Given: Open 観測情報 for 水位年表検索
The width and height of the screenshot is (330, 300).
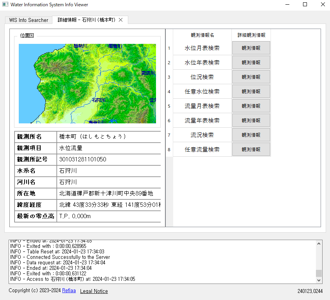Looking at the screenshot, I should tap(251, 62).
